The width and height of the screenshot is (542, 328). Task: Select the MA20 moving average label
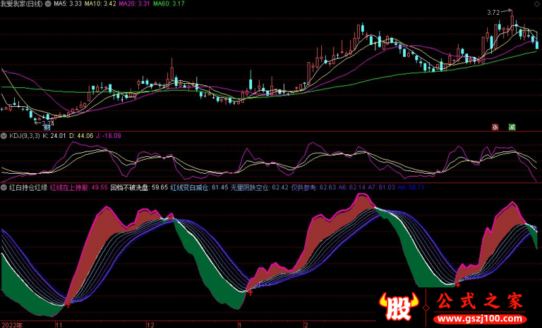(138, 4)
